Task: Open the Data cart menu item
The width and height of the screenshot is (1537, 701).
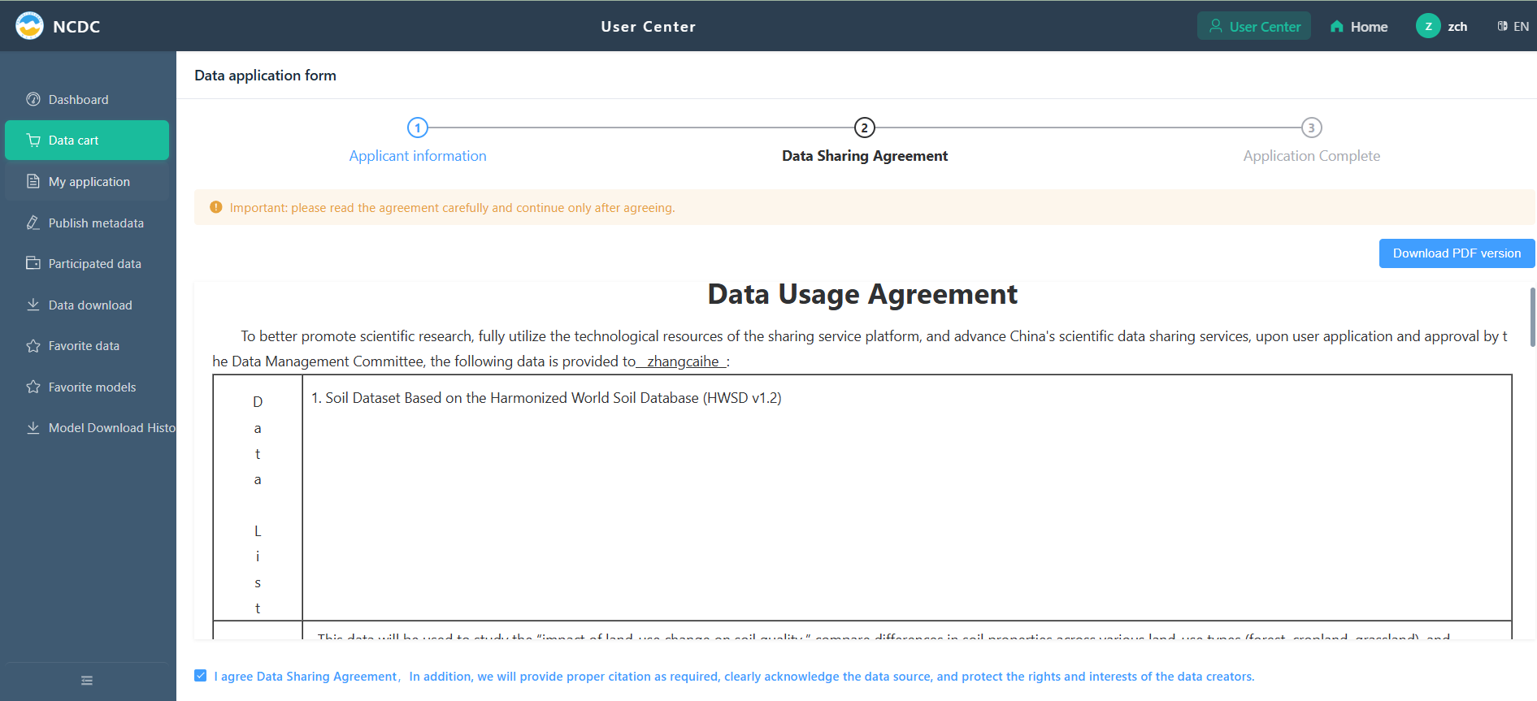Action: 87,140
